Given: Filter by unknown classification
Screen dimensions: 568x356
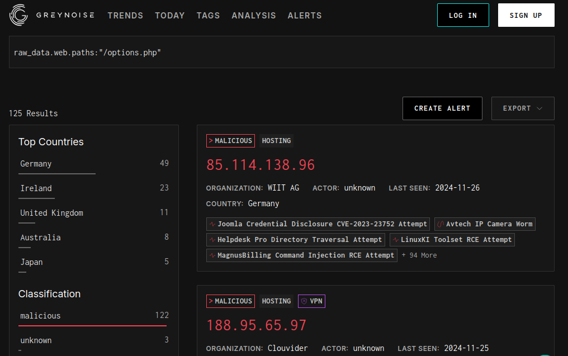Looking at the screenshot, I should coord(36,340).
